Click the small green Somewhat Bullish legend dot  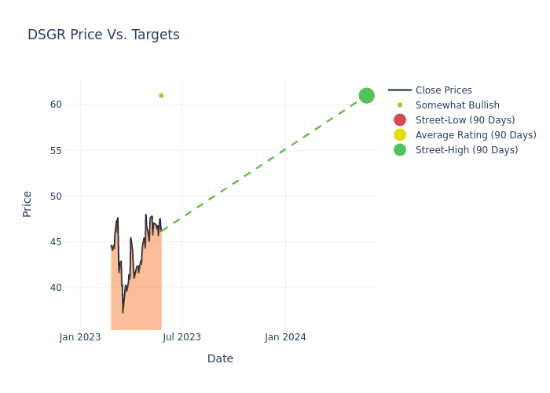click(x=400, y=105)
